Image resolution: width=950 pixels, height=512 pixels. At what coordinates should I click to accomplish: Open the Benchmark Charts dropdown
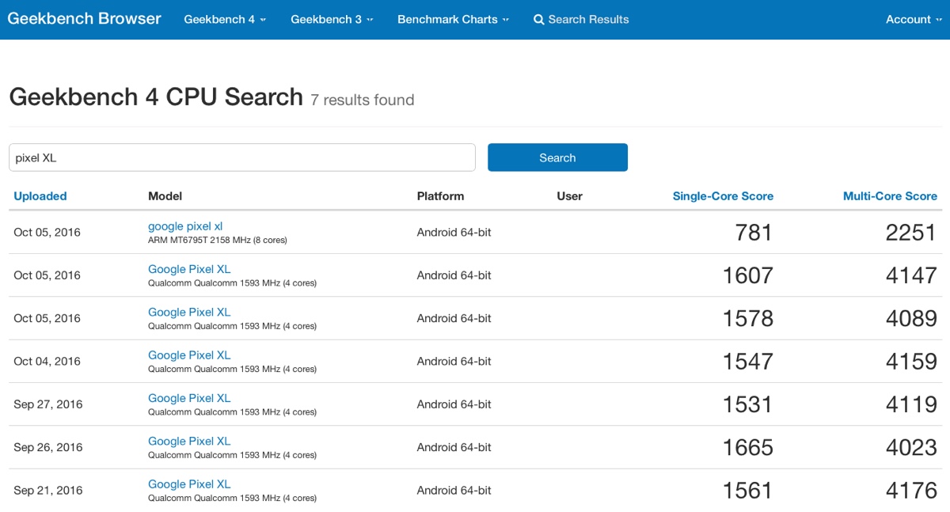(x=453, y=20)
